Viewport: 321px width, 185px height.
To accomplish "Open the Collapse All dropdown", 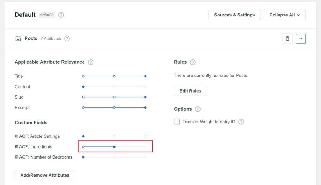I will 285,15.
